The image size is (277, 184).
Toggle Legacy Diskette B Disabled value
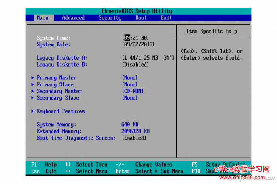click(135, 65)
